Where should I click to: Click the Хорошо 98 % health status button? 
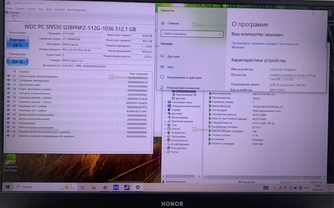[x=18, y=42]
